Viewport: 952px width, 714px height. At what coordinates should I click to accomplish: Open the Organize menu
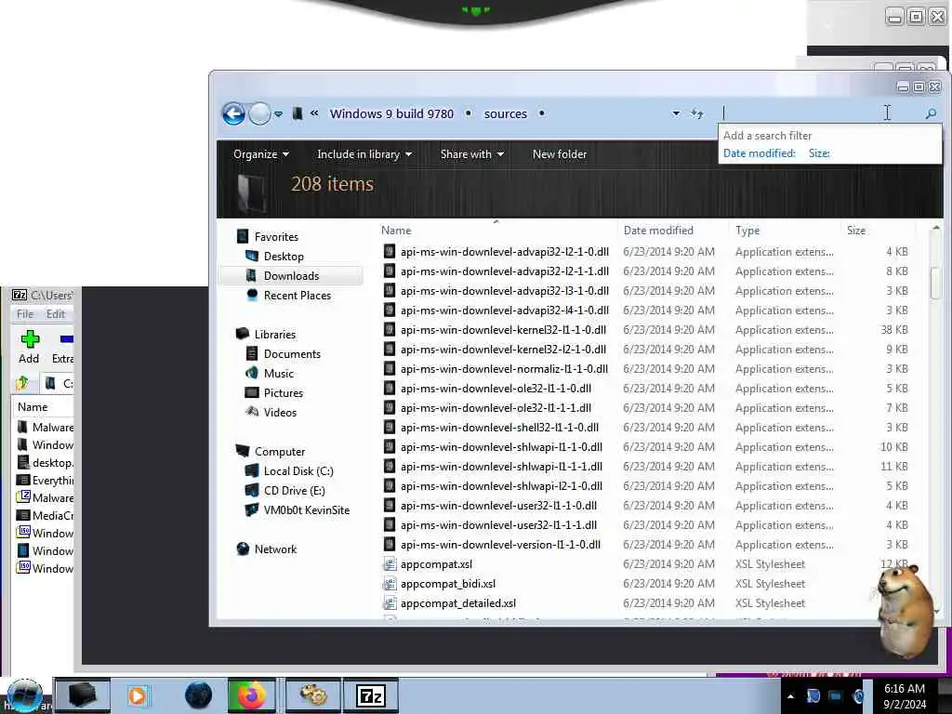click(x=261, y=154)
